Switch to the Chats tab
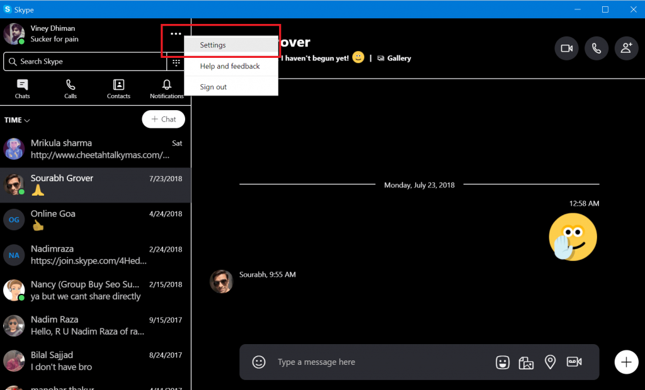 tap(22, 89)
